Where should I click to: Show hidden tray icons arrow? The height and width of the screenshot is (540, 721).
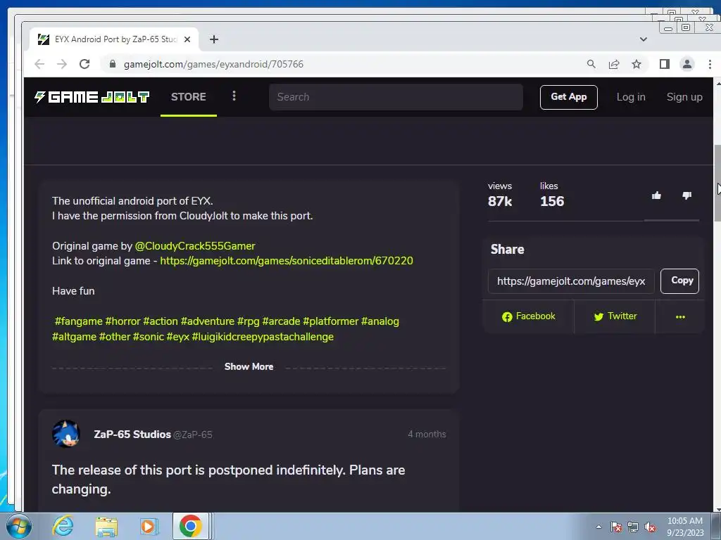click(598, 527)
